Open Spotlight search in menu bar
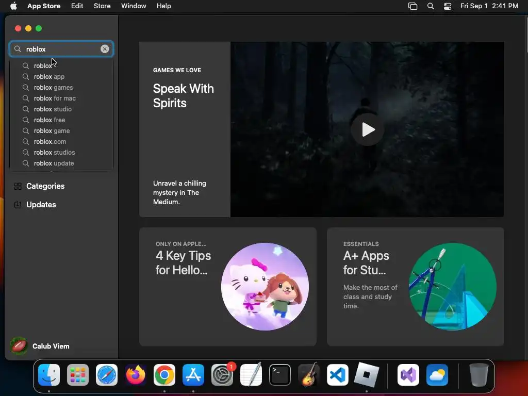The image size is (528, 396). pos(431,6)
